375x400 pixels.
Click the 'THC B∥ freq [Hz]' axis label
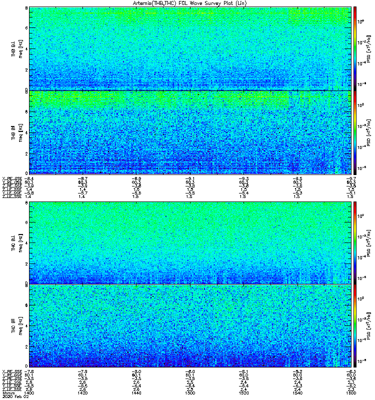click(x=17, y=326)
